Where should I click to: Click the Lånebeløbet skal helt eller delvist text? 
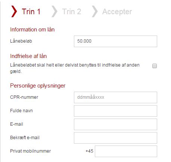click(x=75, y=68)
